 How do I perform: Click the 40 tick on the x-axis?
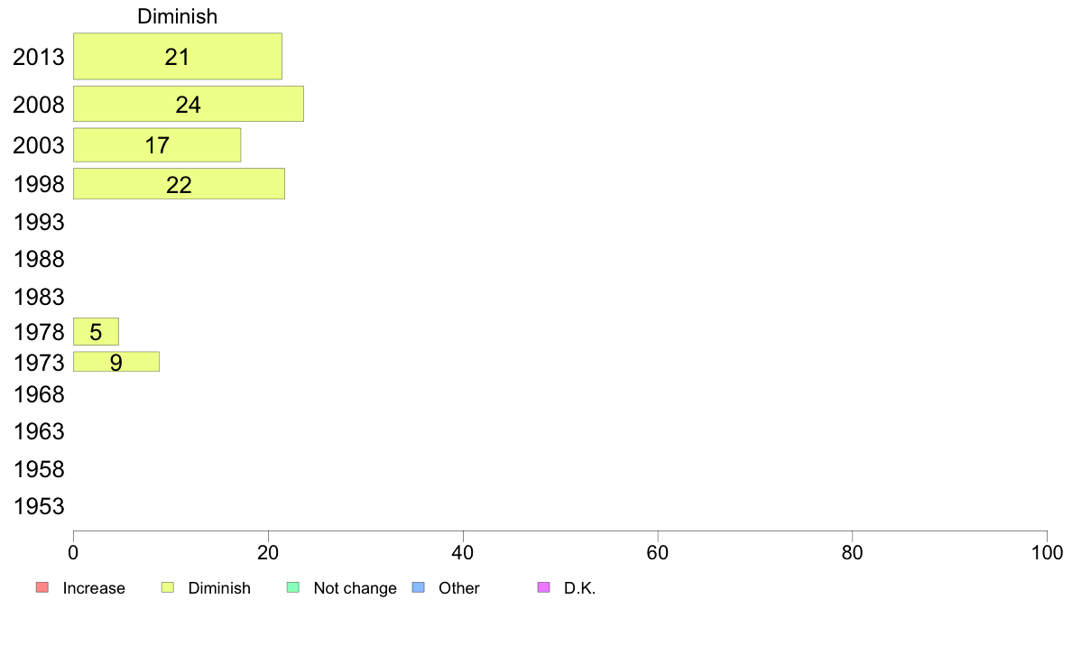point(463,550)
